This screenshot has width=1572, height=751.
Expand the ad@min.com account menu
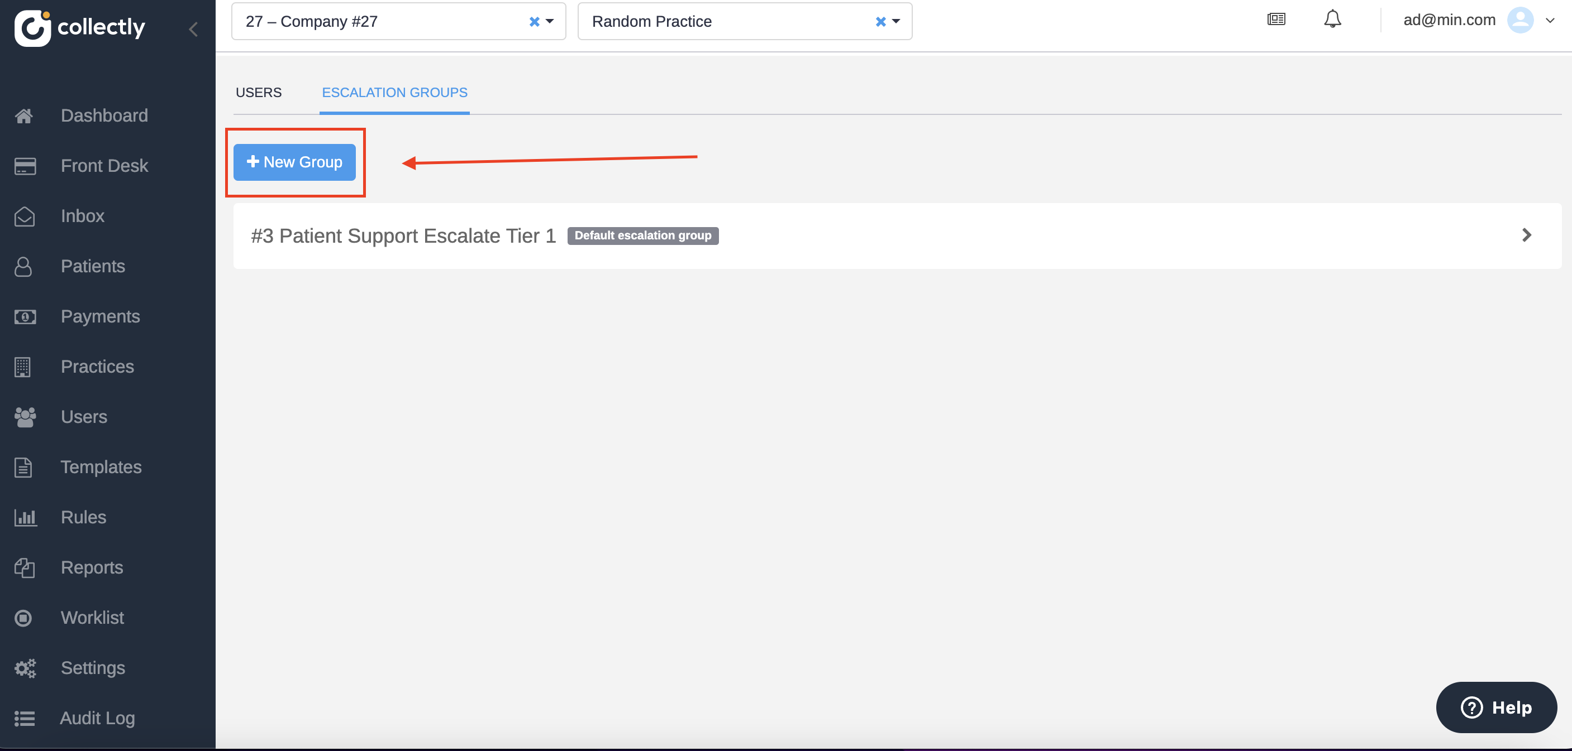[1550, 20]
